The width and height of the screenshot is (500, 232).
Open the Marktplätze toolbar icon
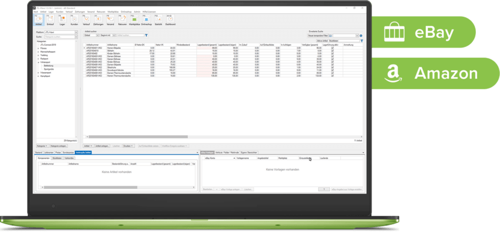134,20
